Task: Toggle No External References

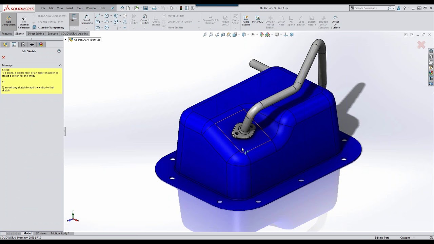Action: pyautogui.click(x=24, y=23)
